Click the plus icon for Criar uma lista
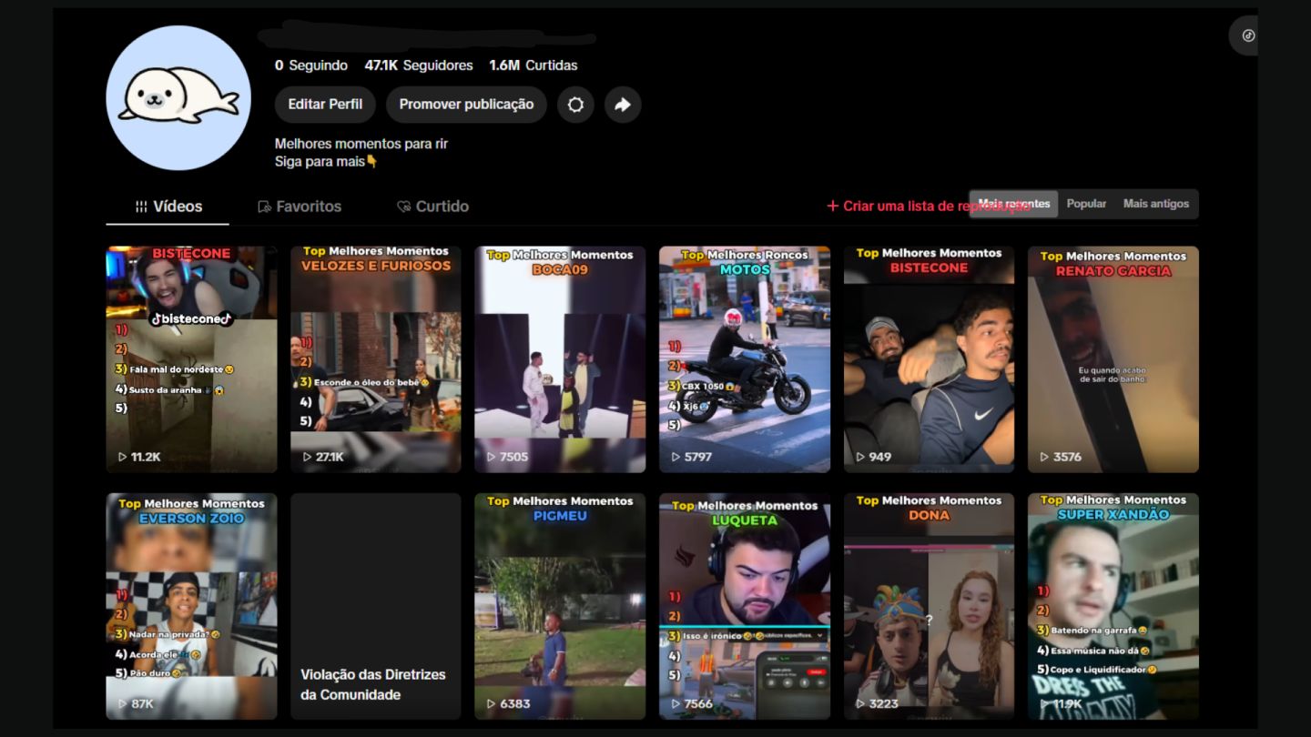This screenshot has height=737, width=1311. pos(832,206)
